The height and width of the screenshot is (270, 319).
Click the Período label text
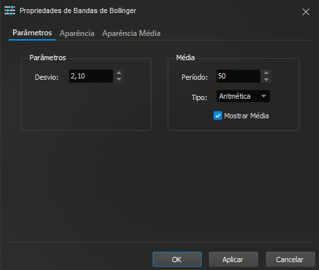pyautogui.click(x=195, y=77)
